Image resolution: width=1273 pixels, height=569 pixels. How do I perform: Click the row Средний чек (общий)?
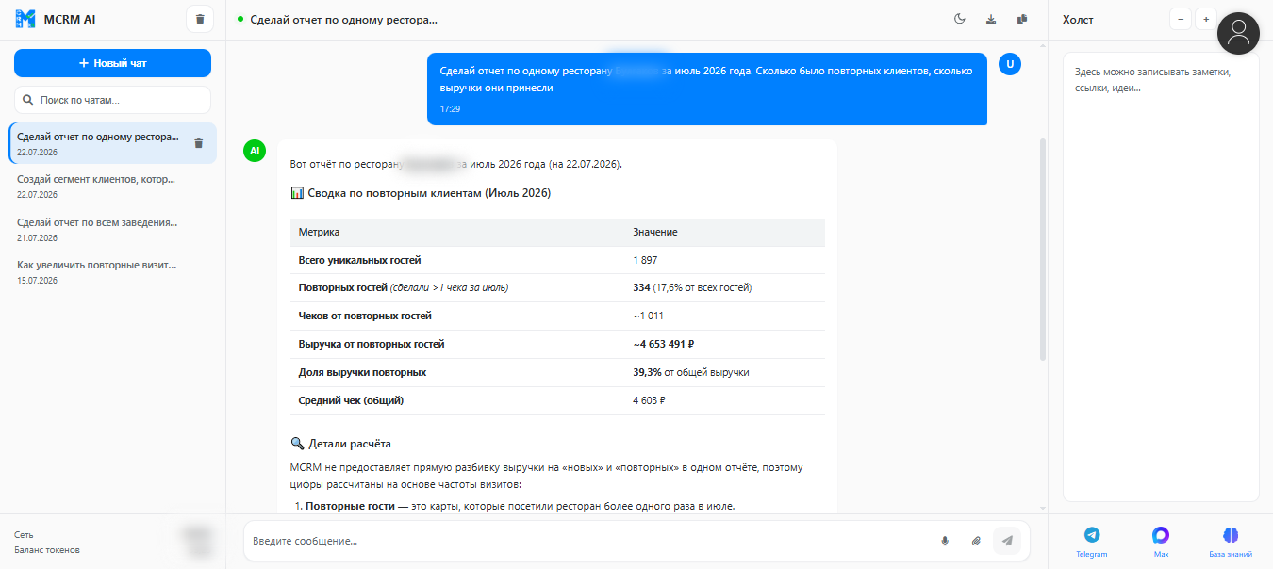point(557,400)
